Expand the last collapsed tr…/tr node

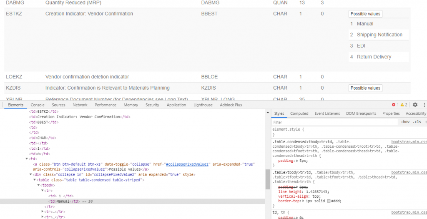click(43, 217)
